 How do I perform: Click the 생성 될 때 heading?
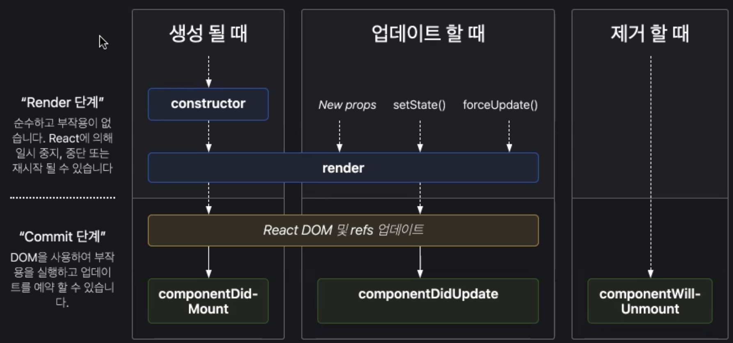208,33
